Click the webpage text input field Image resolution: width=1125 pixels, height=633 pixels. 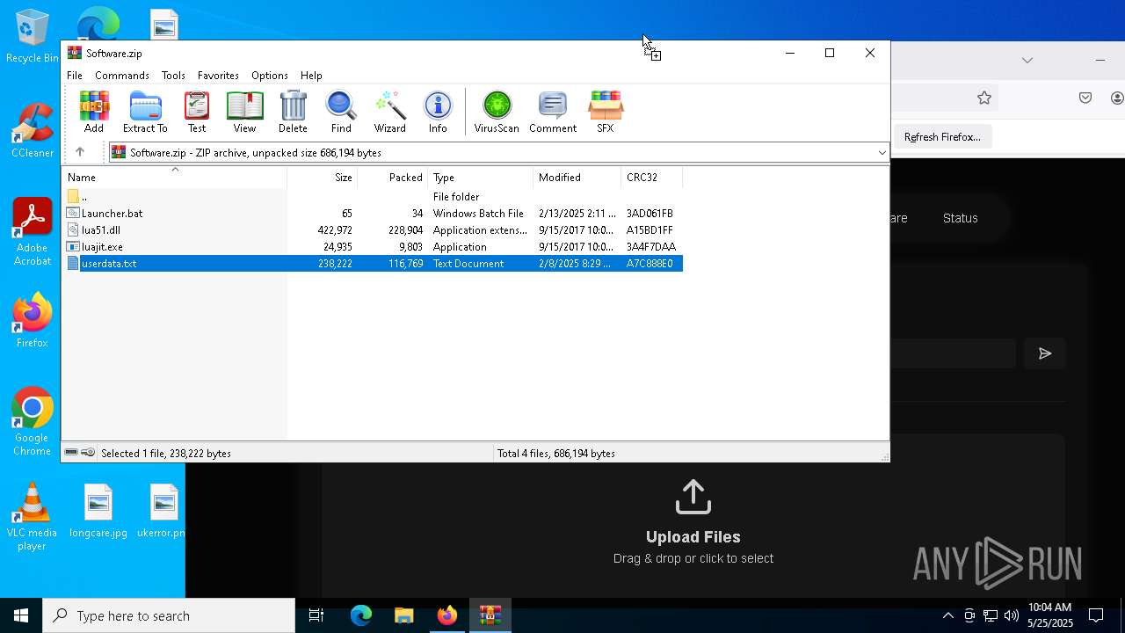pos(953,353)
